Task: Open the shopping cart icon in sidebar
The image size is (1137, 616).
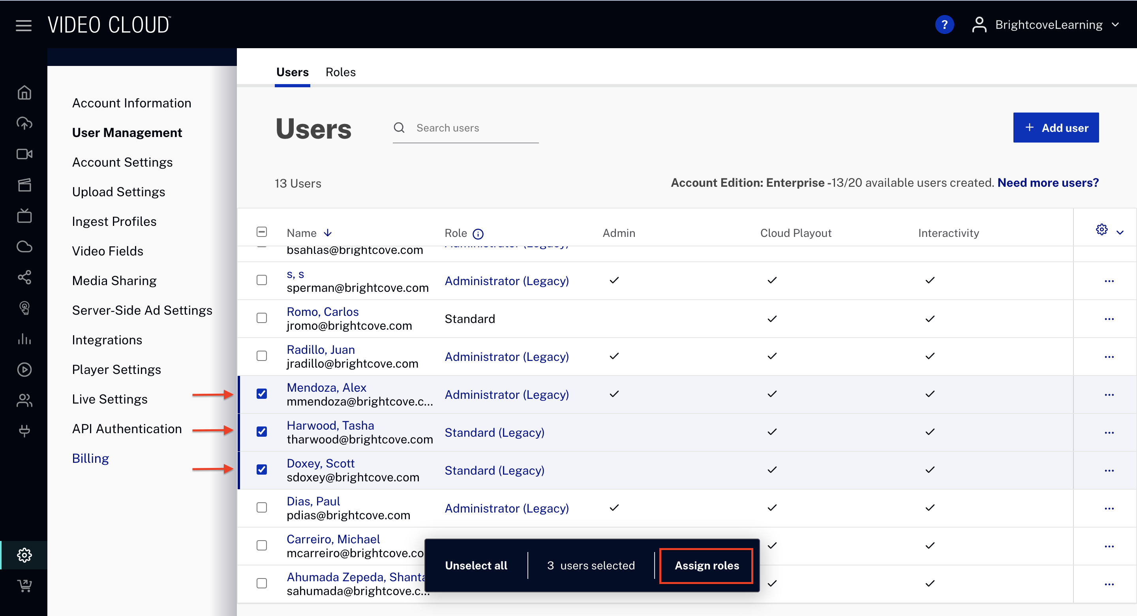Action: (x=24, y=585)
